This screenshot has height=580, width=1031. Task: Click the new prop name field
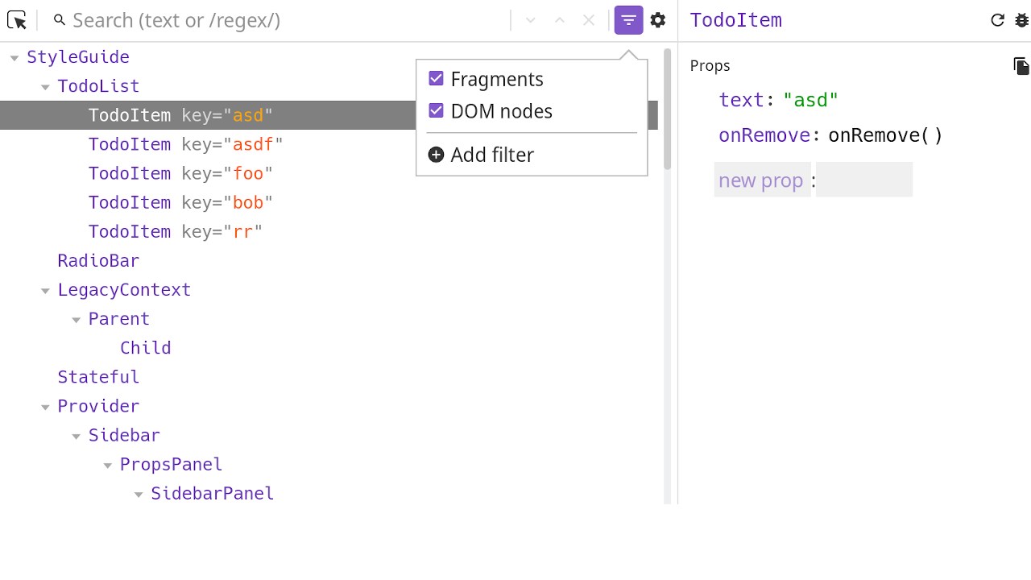[761, 180]
